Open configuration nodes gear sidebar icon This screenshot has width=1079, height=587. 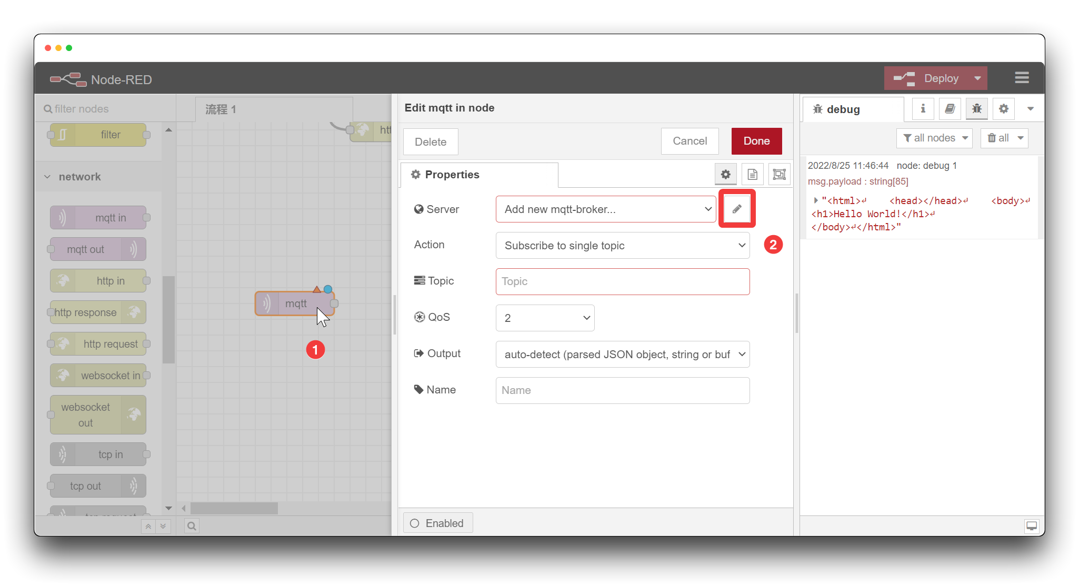pyautogui.click(x=1004, y=109)
